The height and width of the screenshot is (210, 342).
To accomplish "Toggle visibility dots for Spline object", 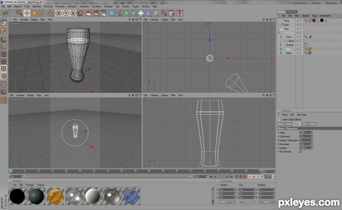I will coord(300,41).
